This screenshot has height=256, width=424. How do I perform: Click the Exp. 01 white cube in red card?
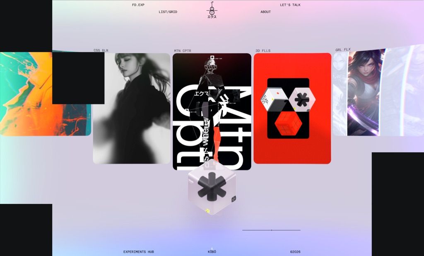coord(274,99)
